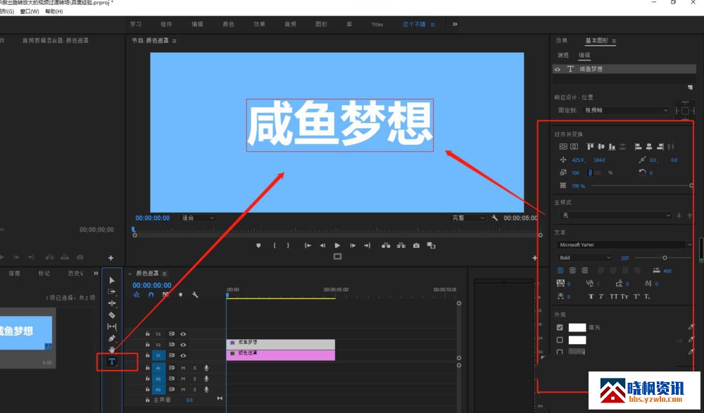Screen dimensions: 704x413
Task: Click Mark In brace button
Action: click(x=274, y=246)
